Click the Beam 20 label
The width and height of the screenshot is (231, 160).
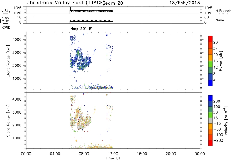(x=113, y=3)
